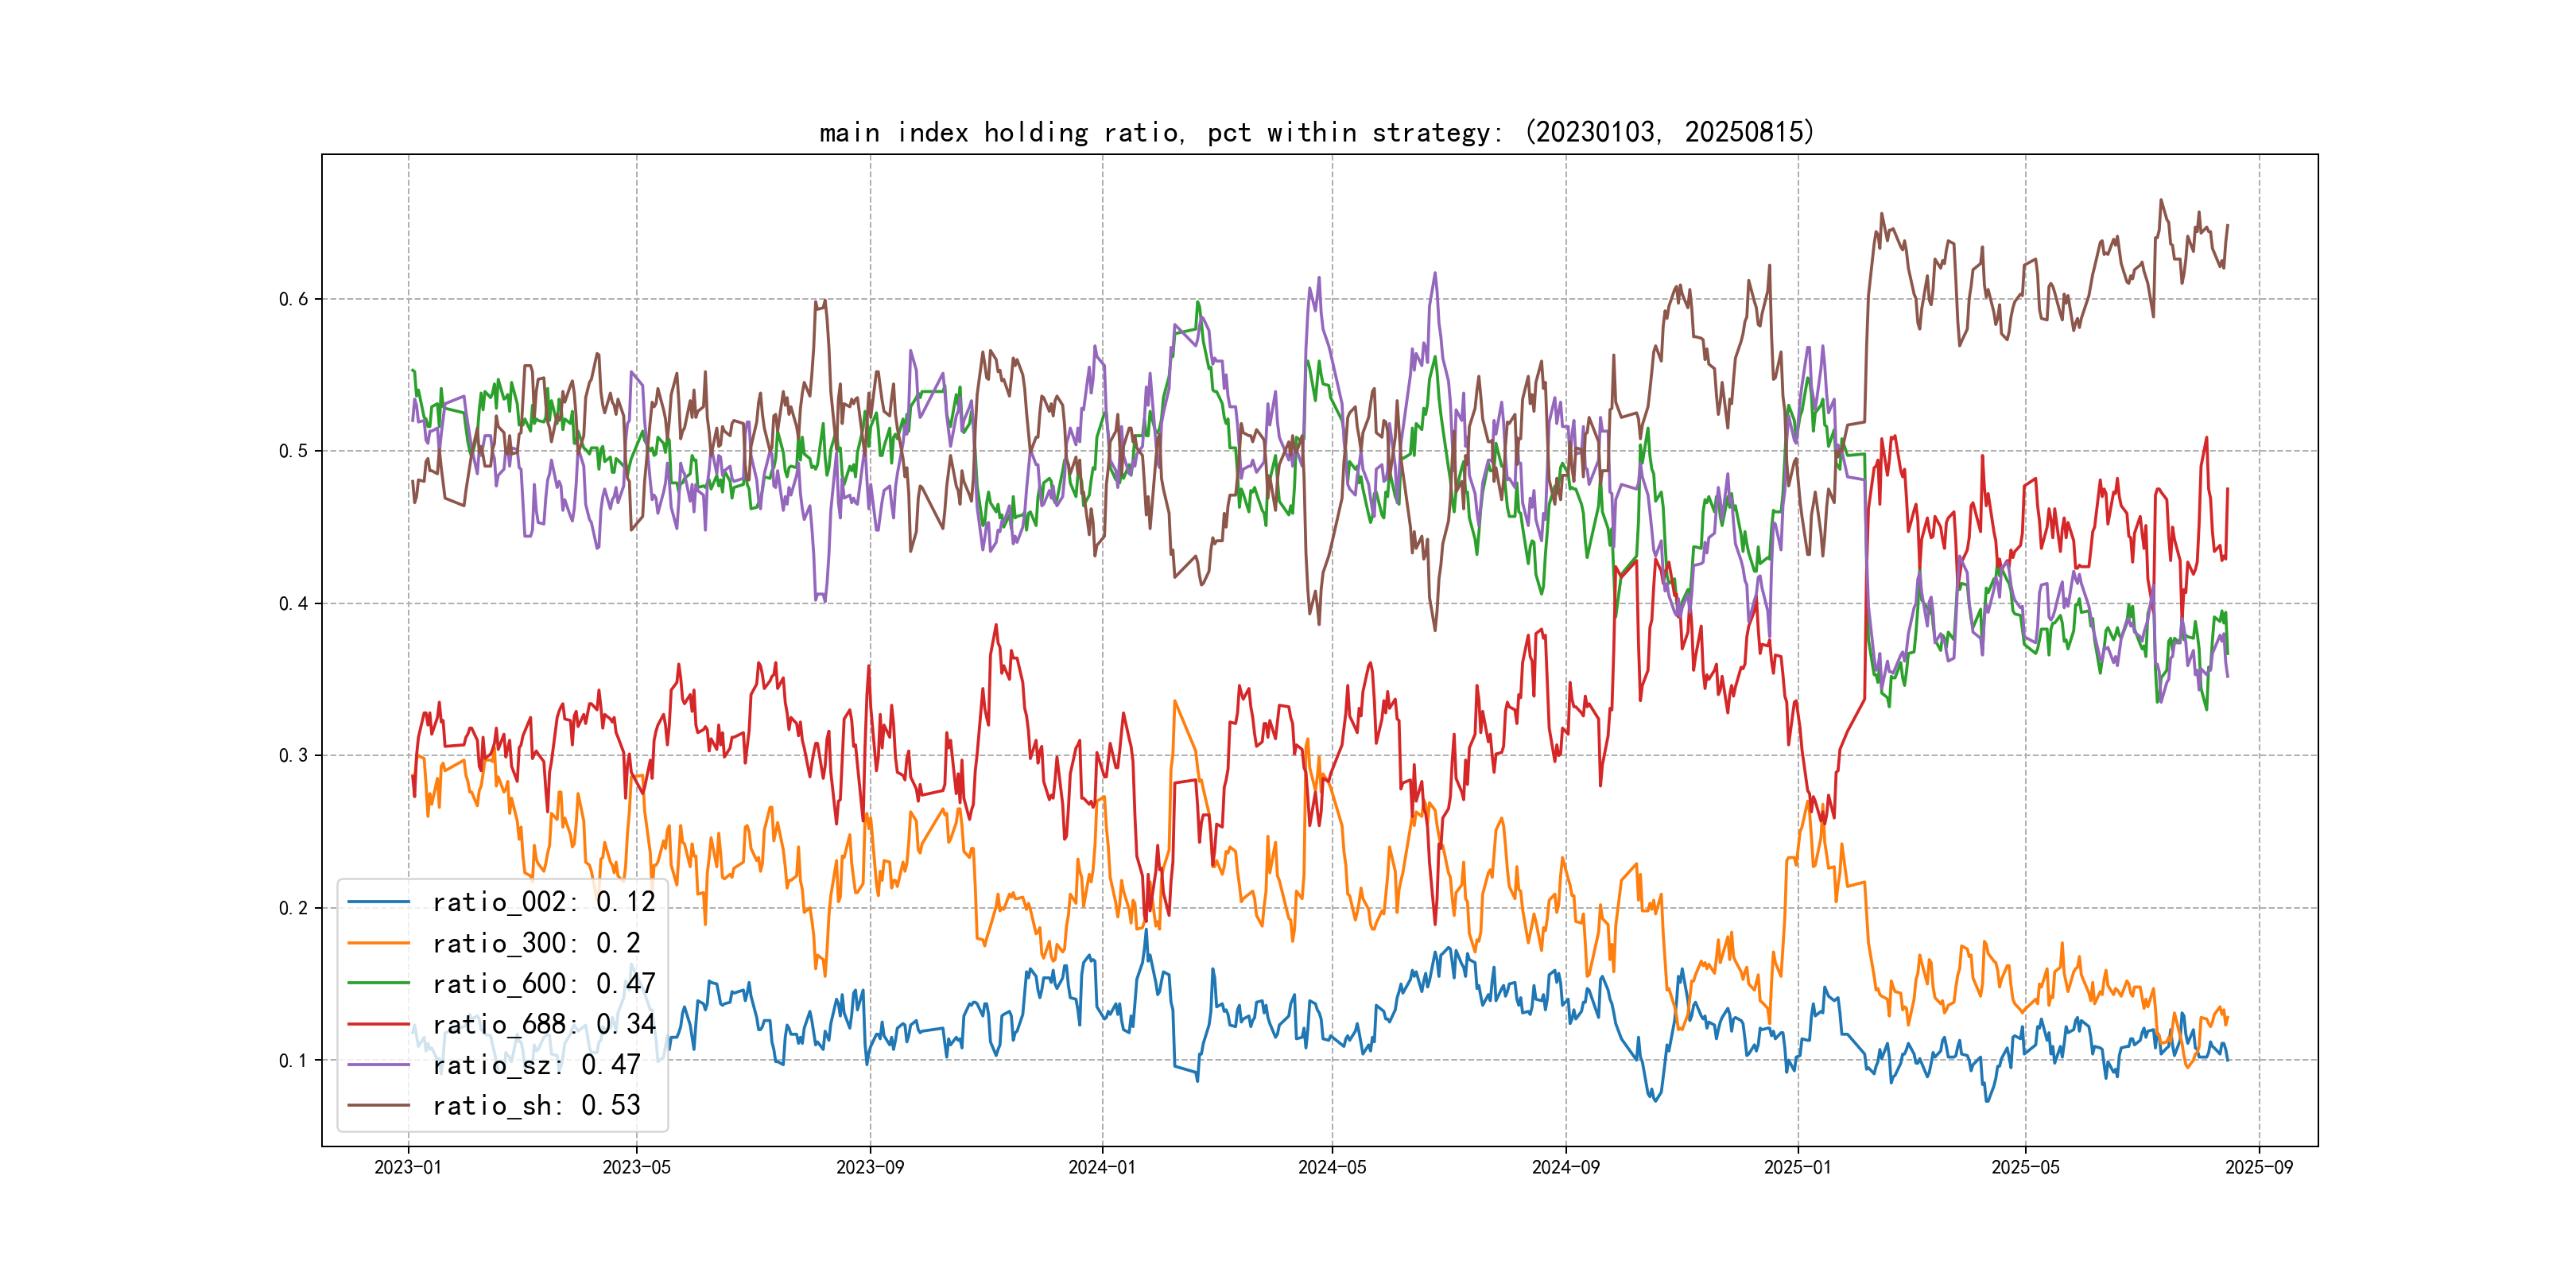Click the 2023-01 x-axis tick label
The width and height of the screenshot is (2576, 1288).
(408, 1167)
